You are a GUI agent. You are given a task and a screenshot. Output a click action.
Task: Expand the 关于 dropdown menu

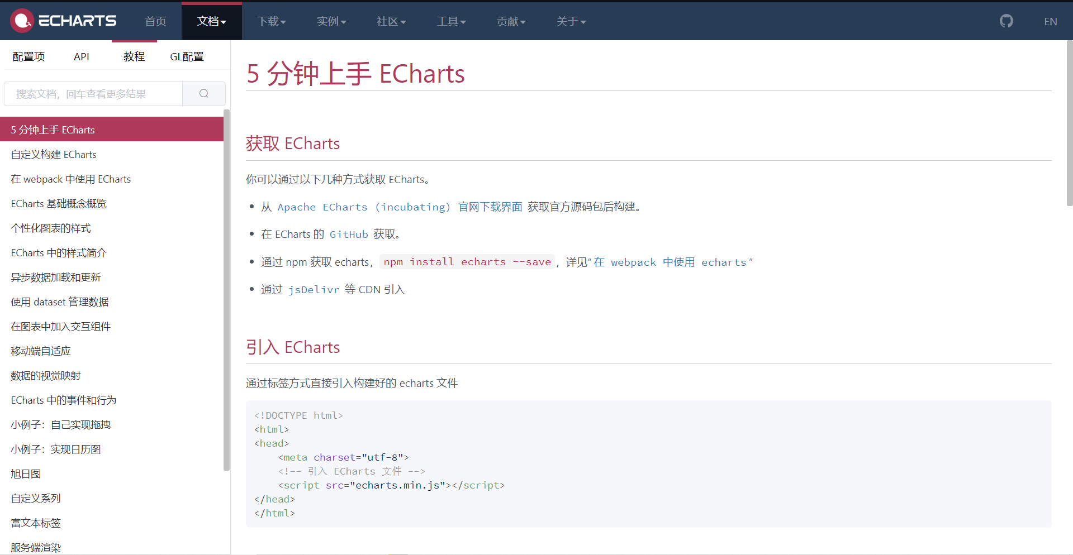pyautogui.click(x=571, y=21)
